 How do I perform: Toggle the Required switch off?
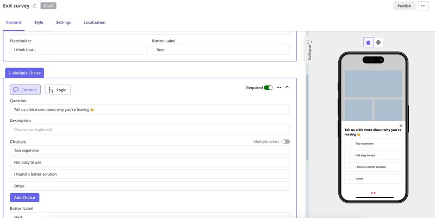(268, 88)
